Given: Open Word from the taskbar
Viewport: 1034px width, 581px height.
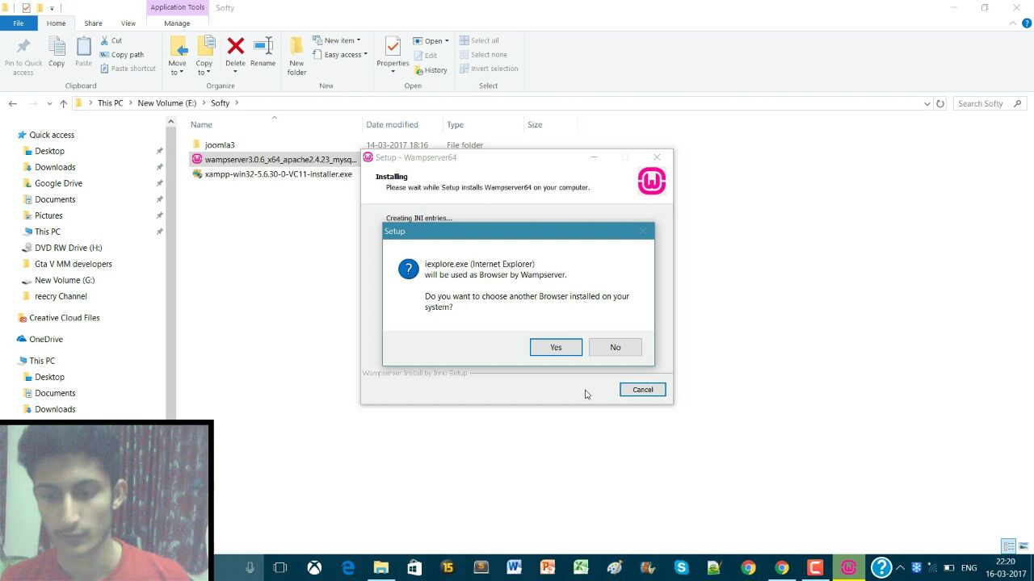Looking at the screenshot, I should [514, 568].
